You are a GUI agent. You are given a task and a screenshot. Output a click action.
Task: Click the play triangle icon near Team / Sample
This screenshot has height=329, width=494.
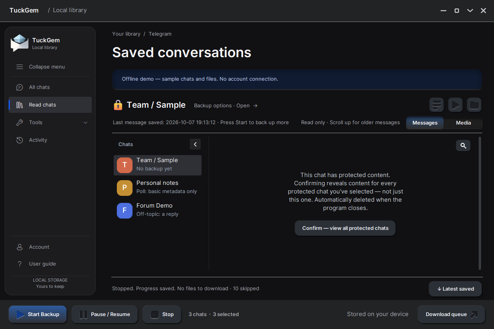coord(455,105)
